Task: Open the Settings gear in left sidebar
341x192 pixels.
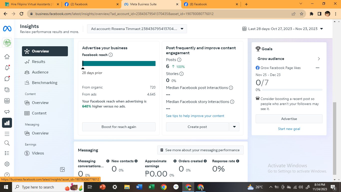Action: [x=7, y=164]
